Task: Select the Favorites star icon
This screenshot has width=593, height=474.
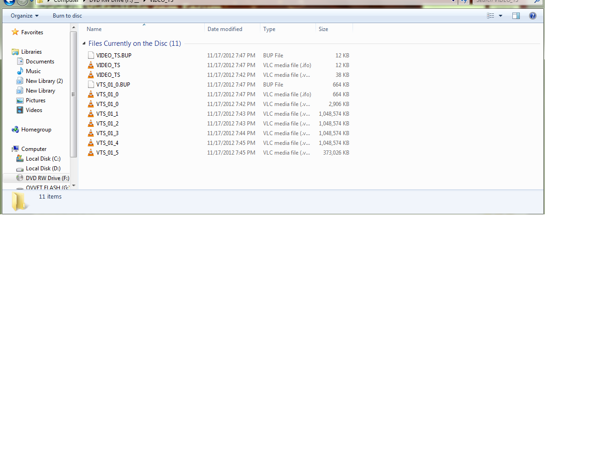Action: point(15,32)
